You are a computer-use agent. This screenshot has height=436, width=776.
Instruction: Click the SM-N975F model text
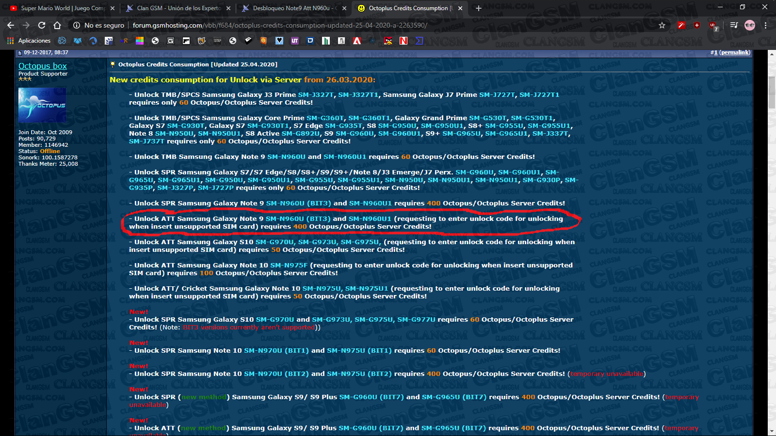click(x=289, y=265)
